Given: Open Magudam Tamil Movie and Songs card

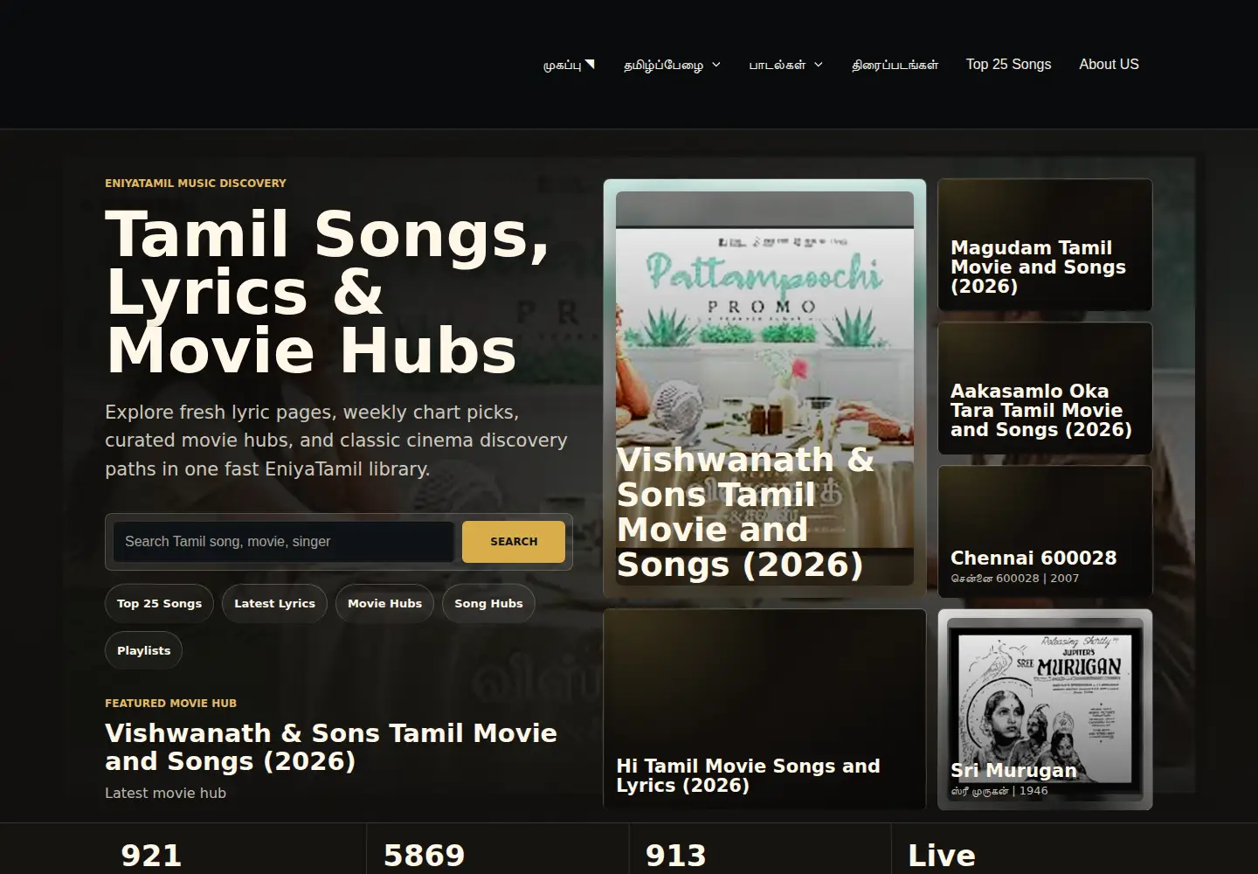Looking at the screenshot, I should coord(1045,245).
